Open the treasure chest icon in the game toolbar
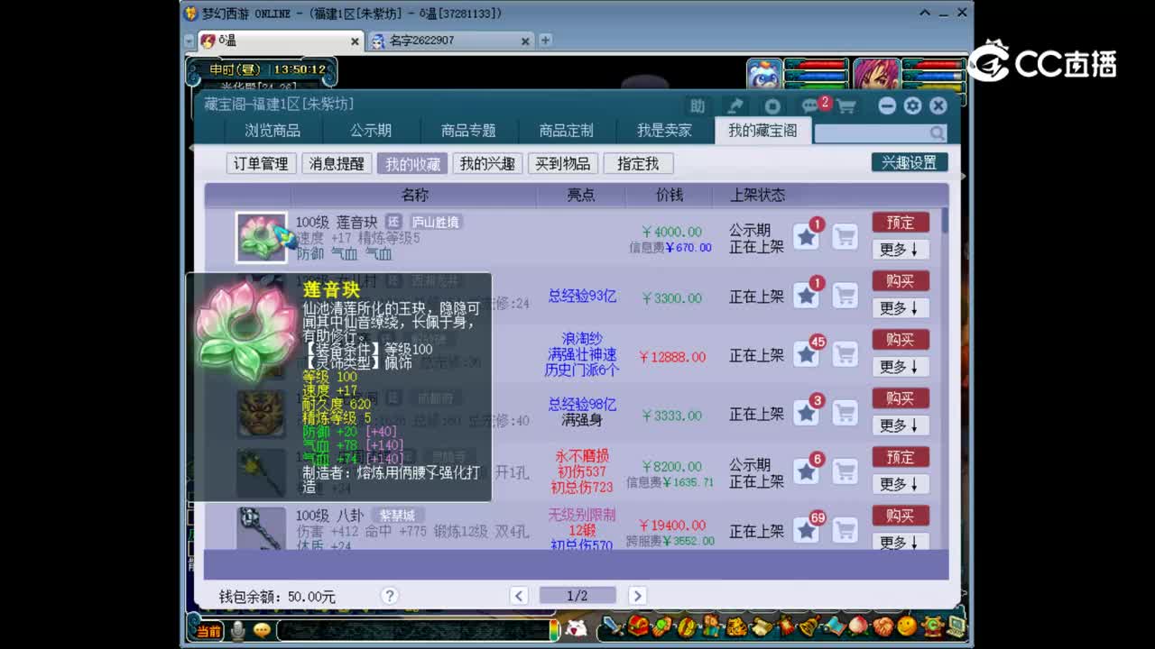Viewport: 1155px width, 649px height. [x=638, y=626]
